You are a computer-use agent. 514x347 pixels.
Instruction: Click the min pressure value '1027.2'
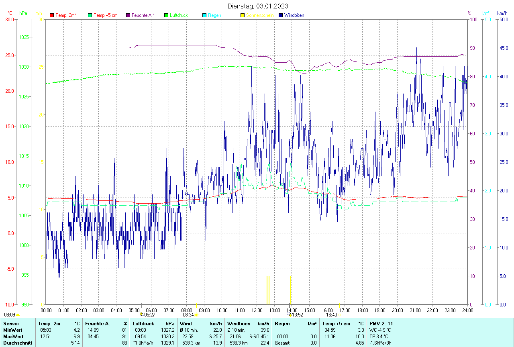pyautogui.click(x=168, y=330)
